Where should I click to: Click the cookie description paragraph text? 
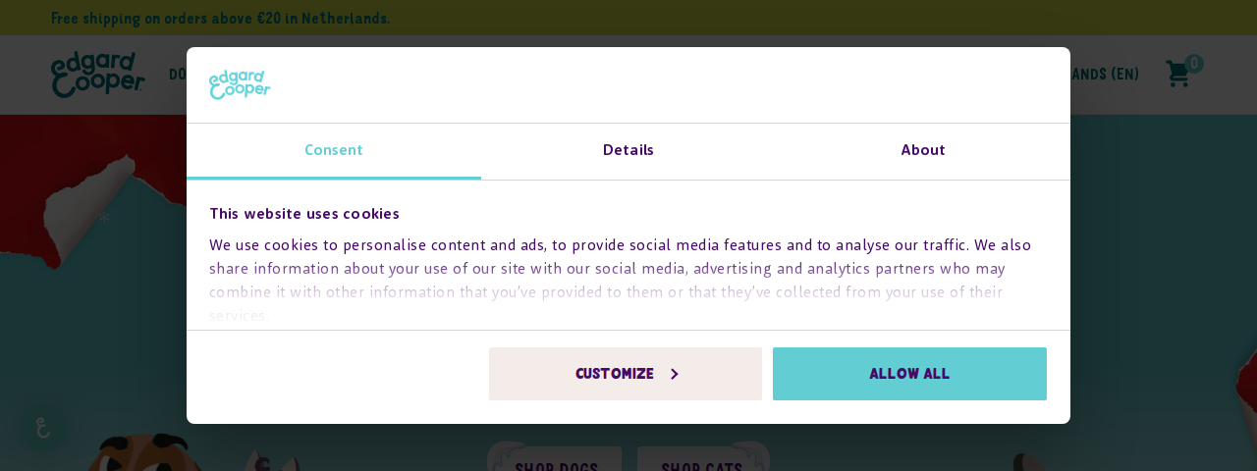pos(621,280)
